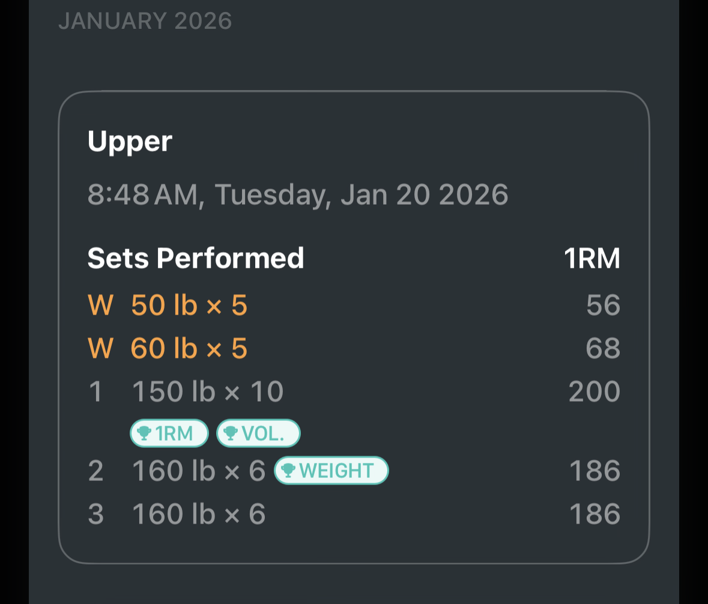Screen dimensions: 708x604
Task: Tap the WEIGHT trophy badge on set 2
Action: coord(331,471)
